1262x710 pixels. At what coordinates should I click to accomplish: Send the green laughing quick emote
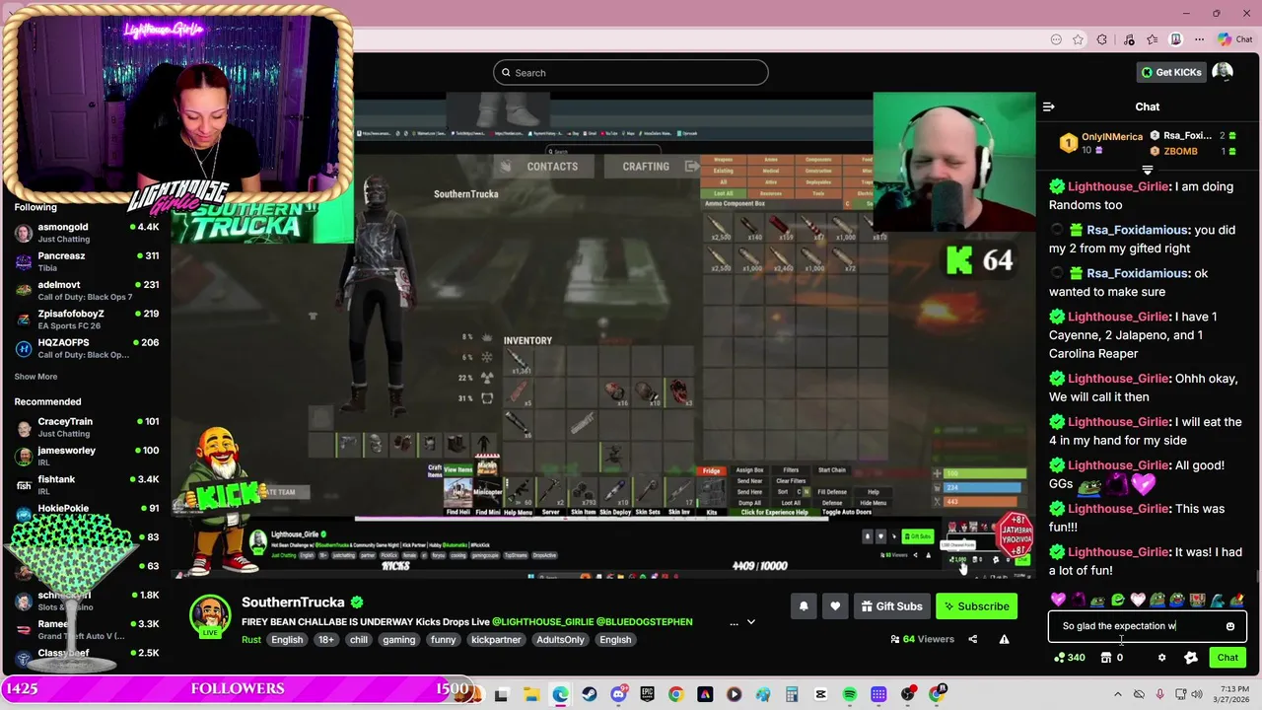pyautogui.click(x=1118, y=600)
